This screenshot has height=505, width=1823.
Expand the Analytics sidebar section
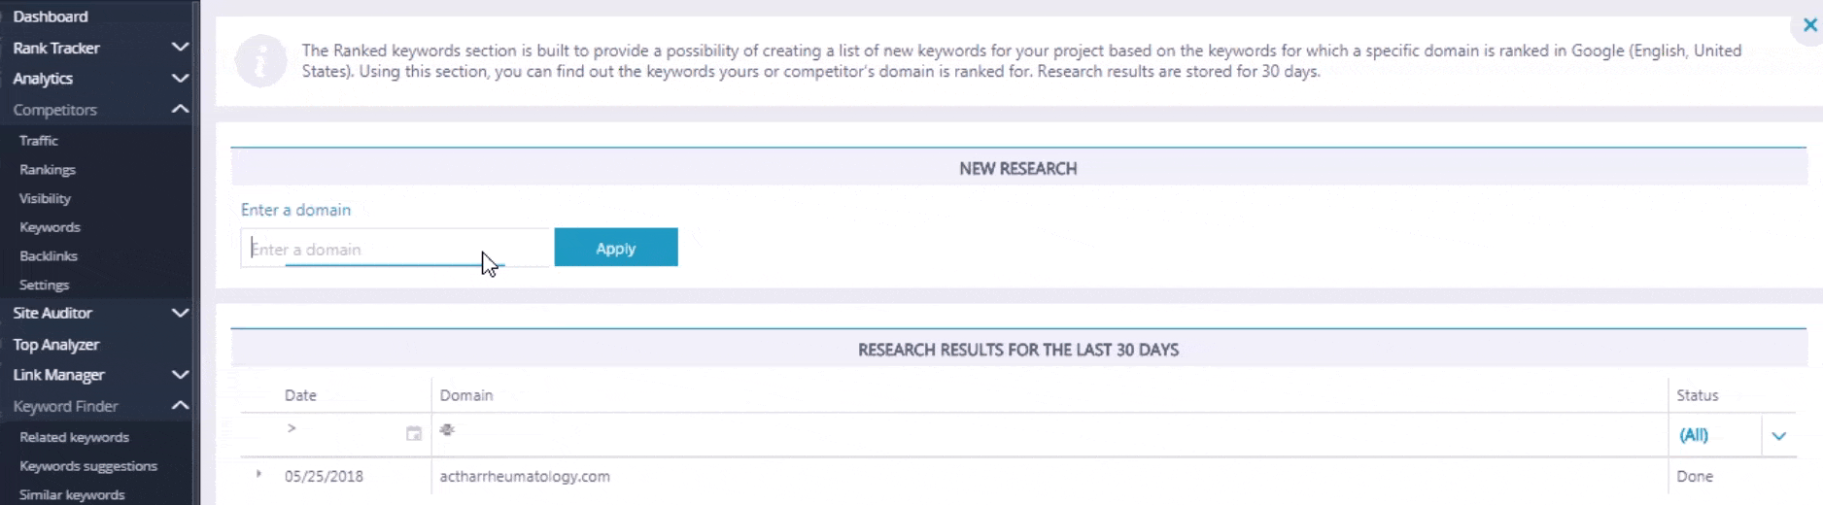pyautogui.click(x=180, y=78)
